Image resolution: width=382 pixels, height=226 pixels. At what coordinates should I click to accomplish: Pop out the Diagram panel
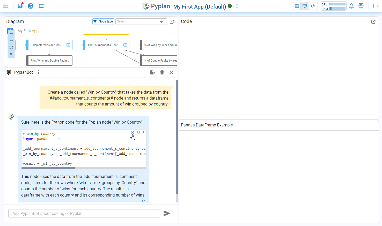tap(172, 22)
